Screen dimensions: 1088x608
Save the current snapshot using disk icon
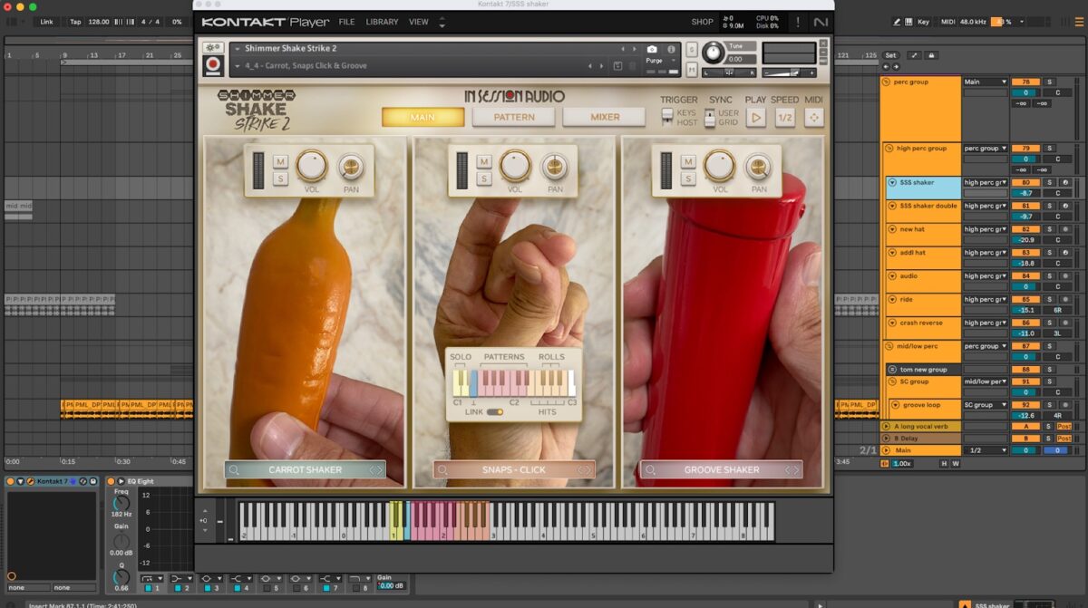tap(618, 65)
